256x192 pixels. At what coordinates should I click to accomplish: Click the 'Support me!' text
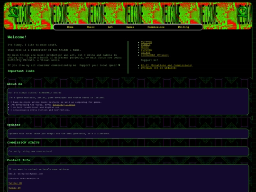149,60
